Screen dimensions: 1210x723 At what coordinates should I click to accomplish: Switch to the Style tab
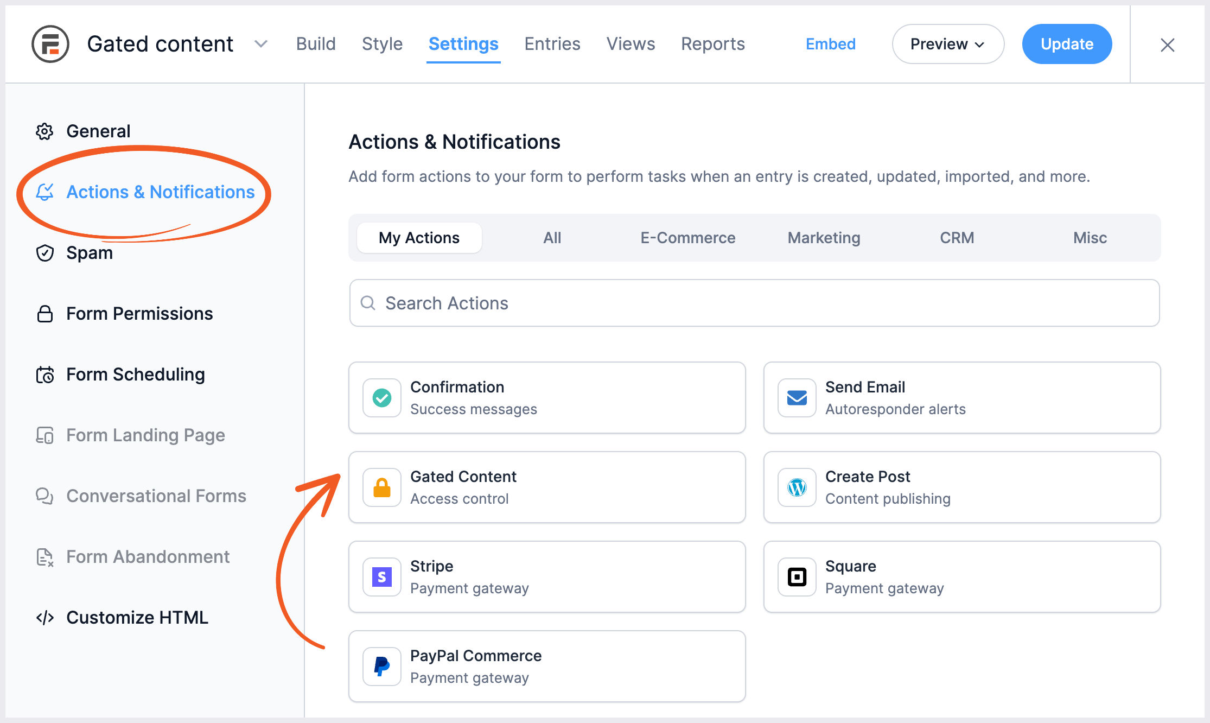coord(382,44)
